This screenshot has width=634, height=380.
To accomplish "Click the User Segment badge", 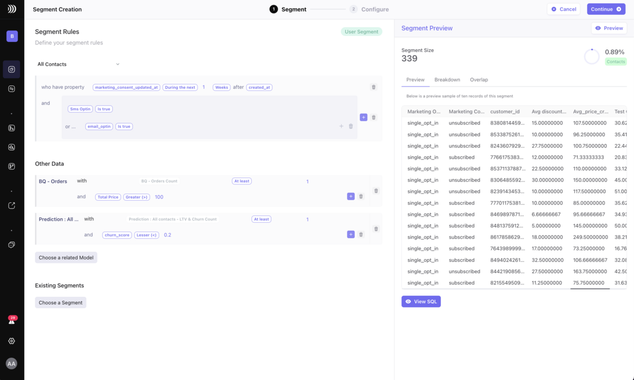I will [362, 32].
